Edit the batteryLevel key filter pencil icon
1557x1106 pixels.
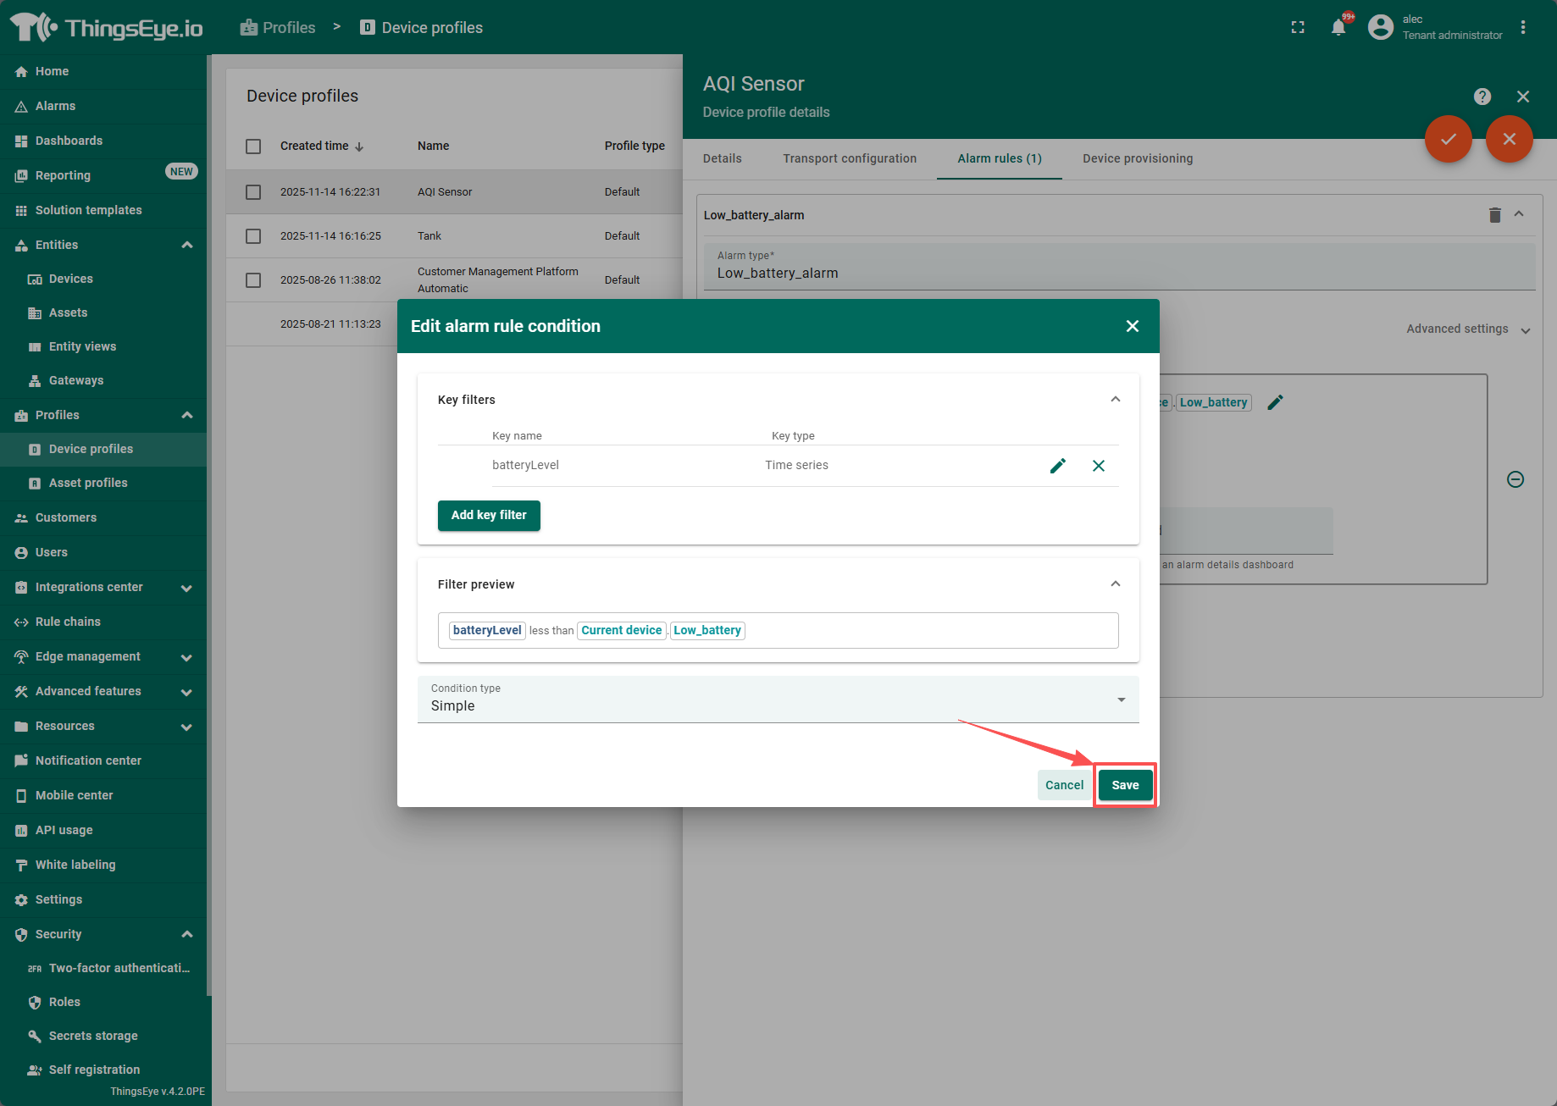(1057, 466)
